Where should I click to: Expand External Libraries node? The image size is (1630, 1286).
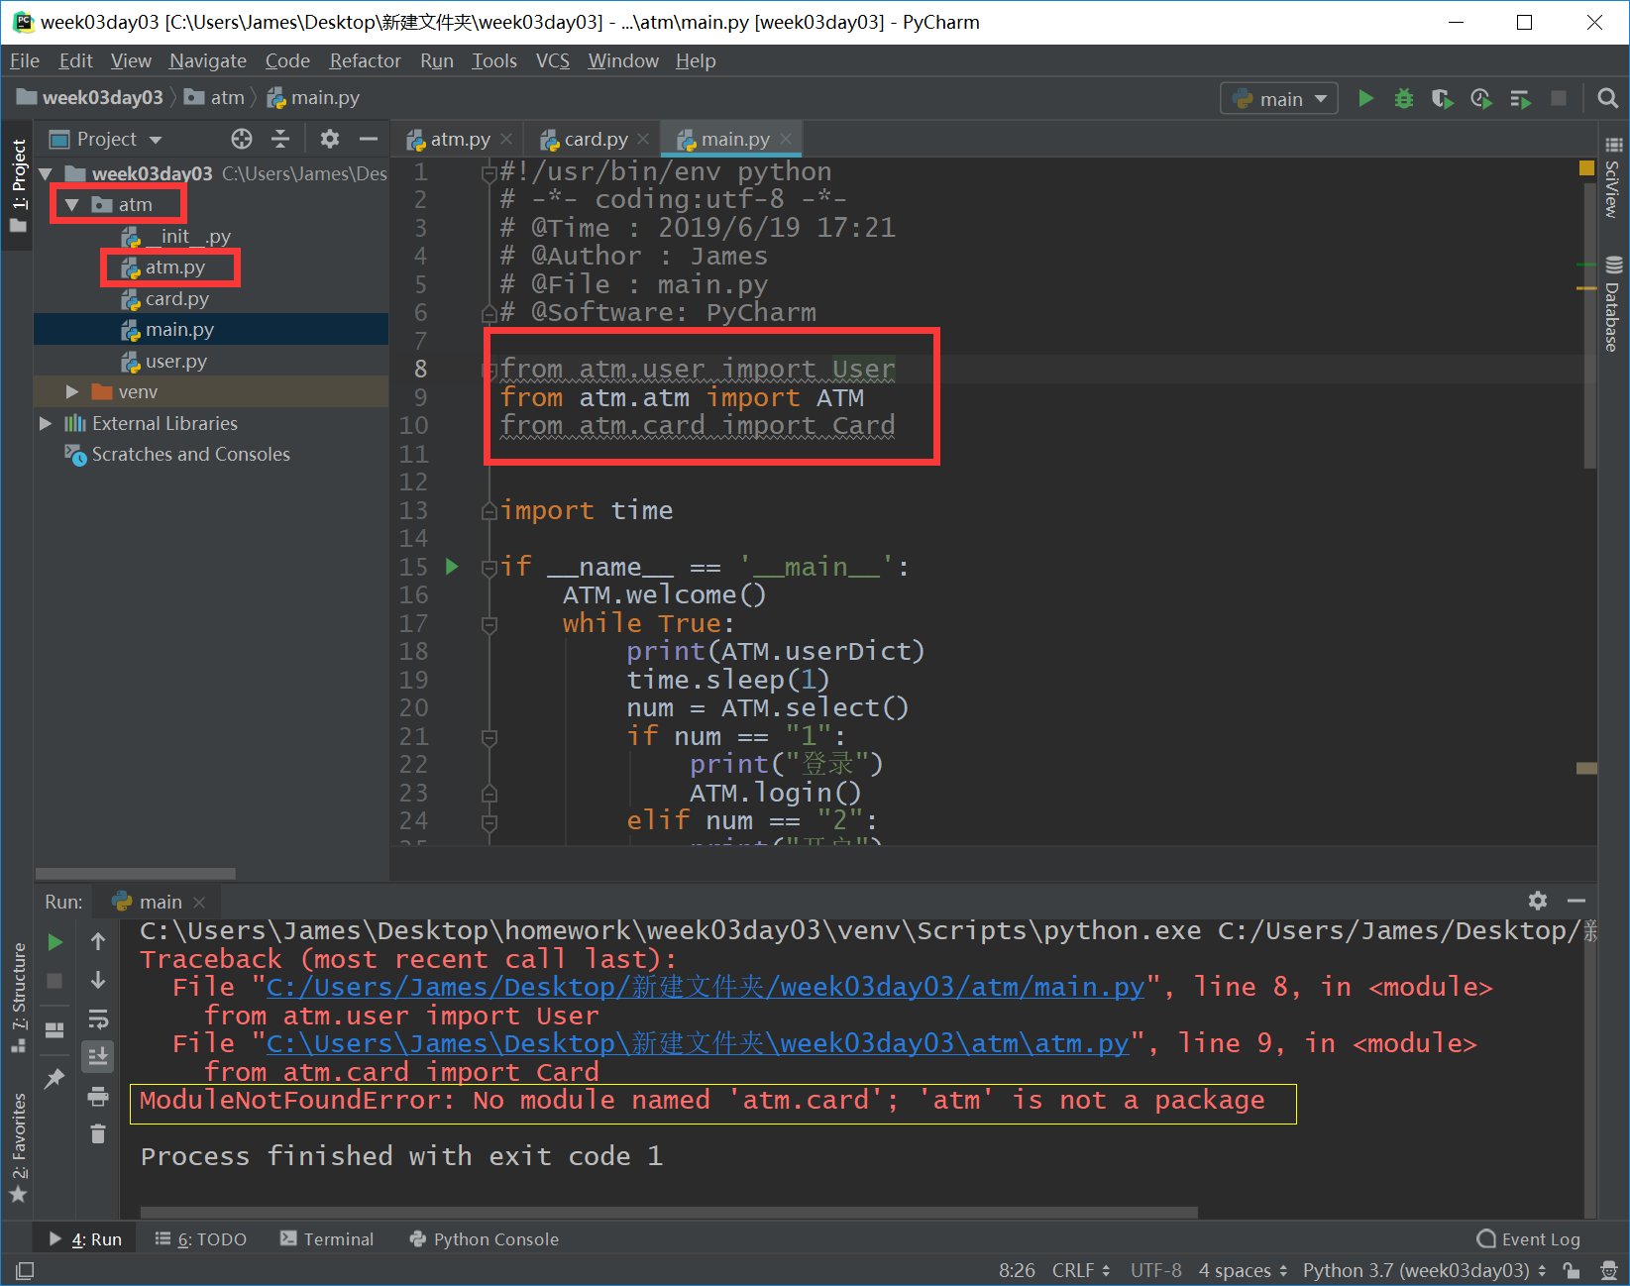[x=46, y=423]
